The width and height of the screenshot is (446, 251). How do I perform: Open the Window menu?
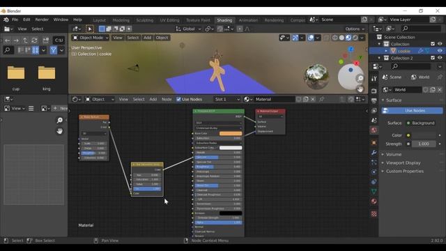(61, 20)
